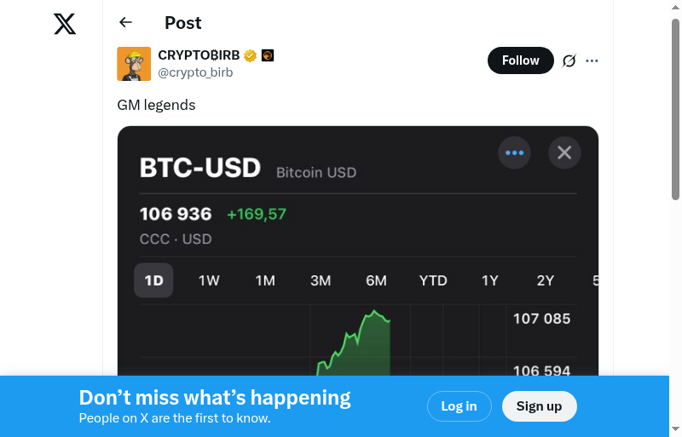Image resolution: width=682 pixels, height=437 pixels.
Task: Switch chart to 1W range
Action: click(x=209, y=280)
